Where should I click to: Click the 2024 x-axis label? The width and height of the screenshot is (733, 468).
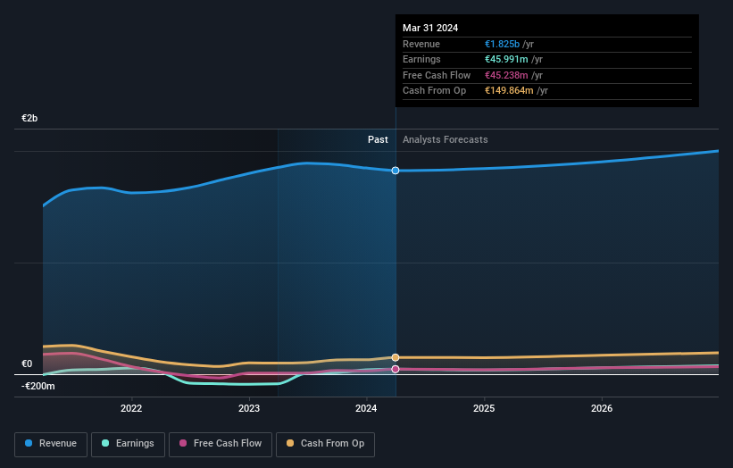pos(366,408)
